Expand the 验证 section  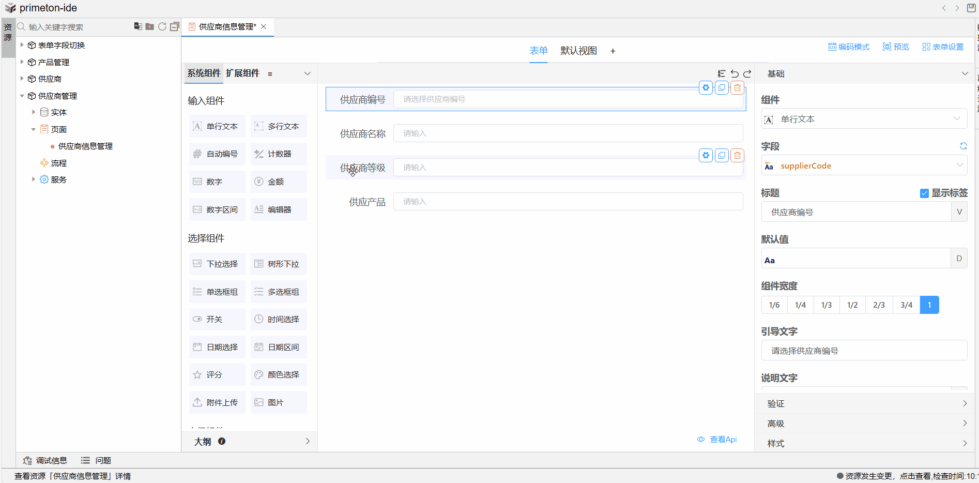864,403
